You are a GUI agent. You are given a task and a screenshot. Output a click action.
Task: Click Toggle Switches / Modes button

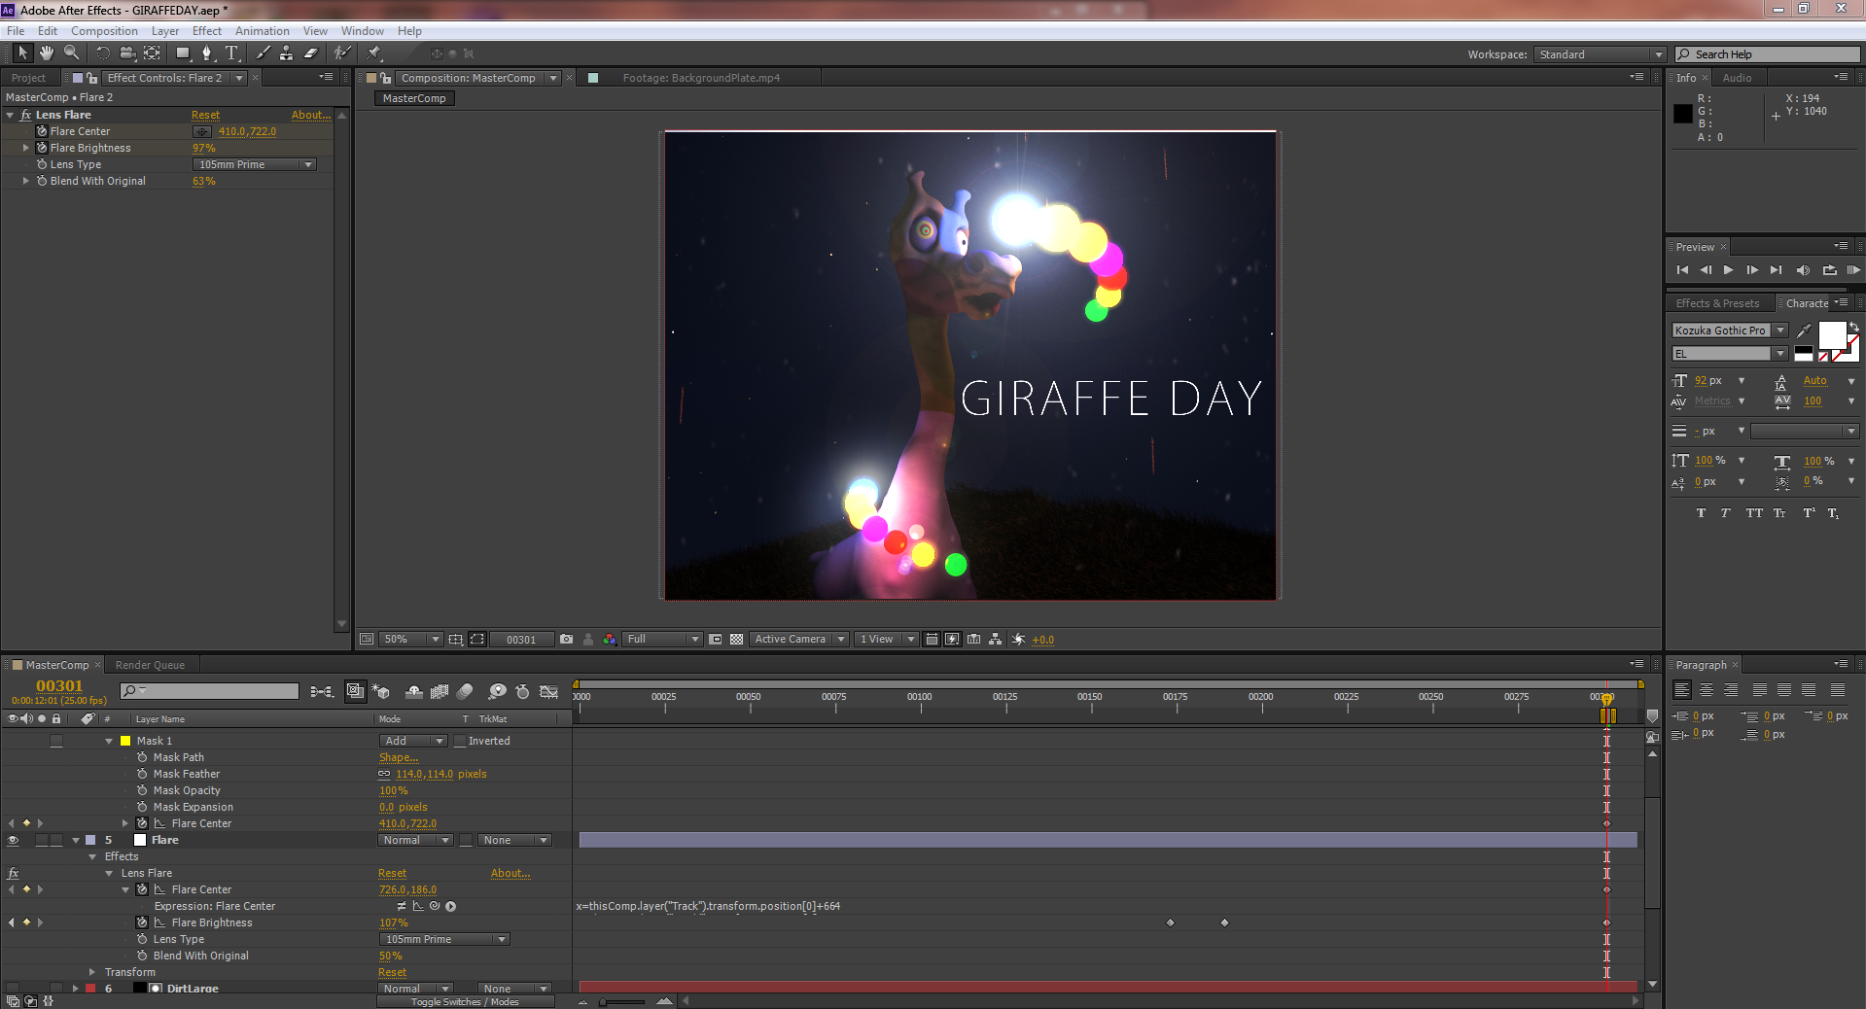pos(465,1001)
